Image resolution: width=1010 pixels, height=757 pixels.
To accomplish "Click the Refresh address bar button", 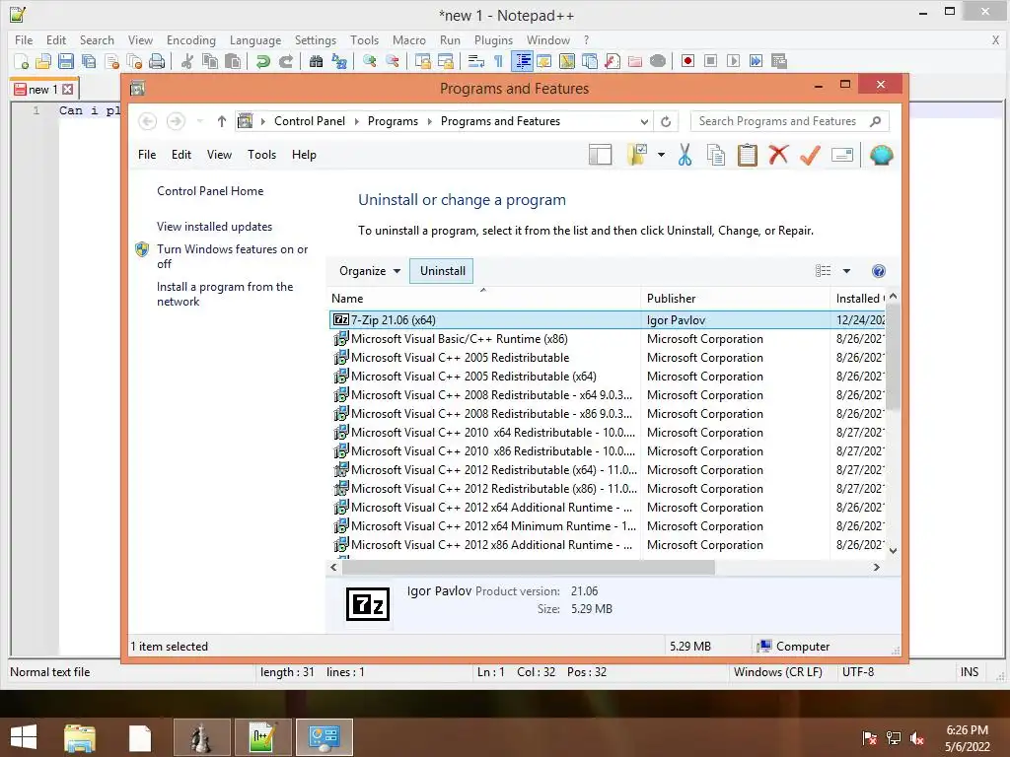I will tap(666, 121).
